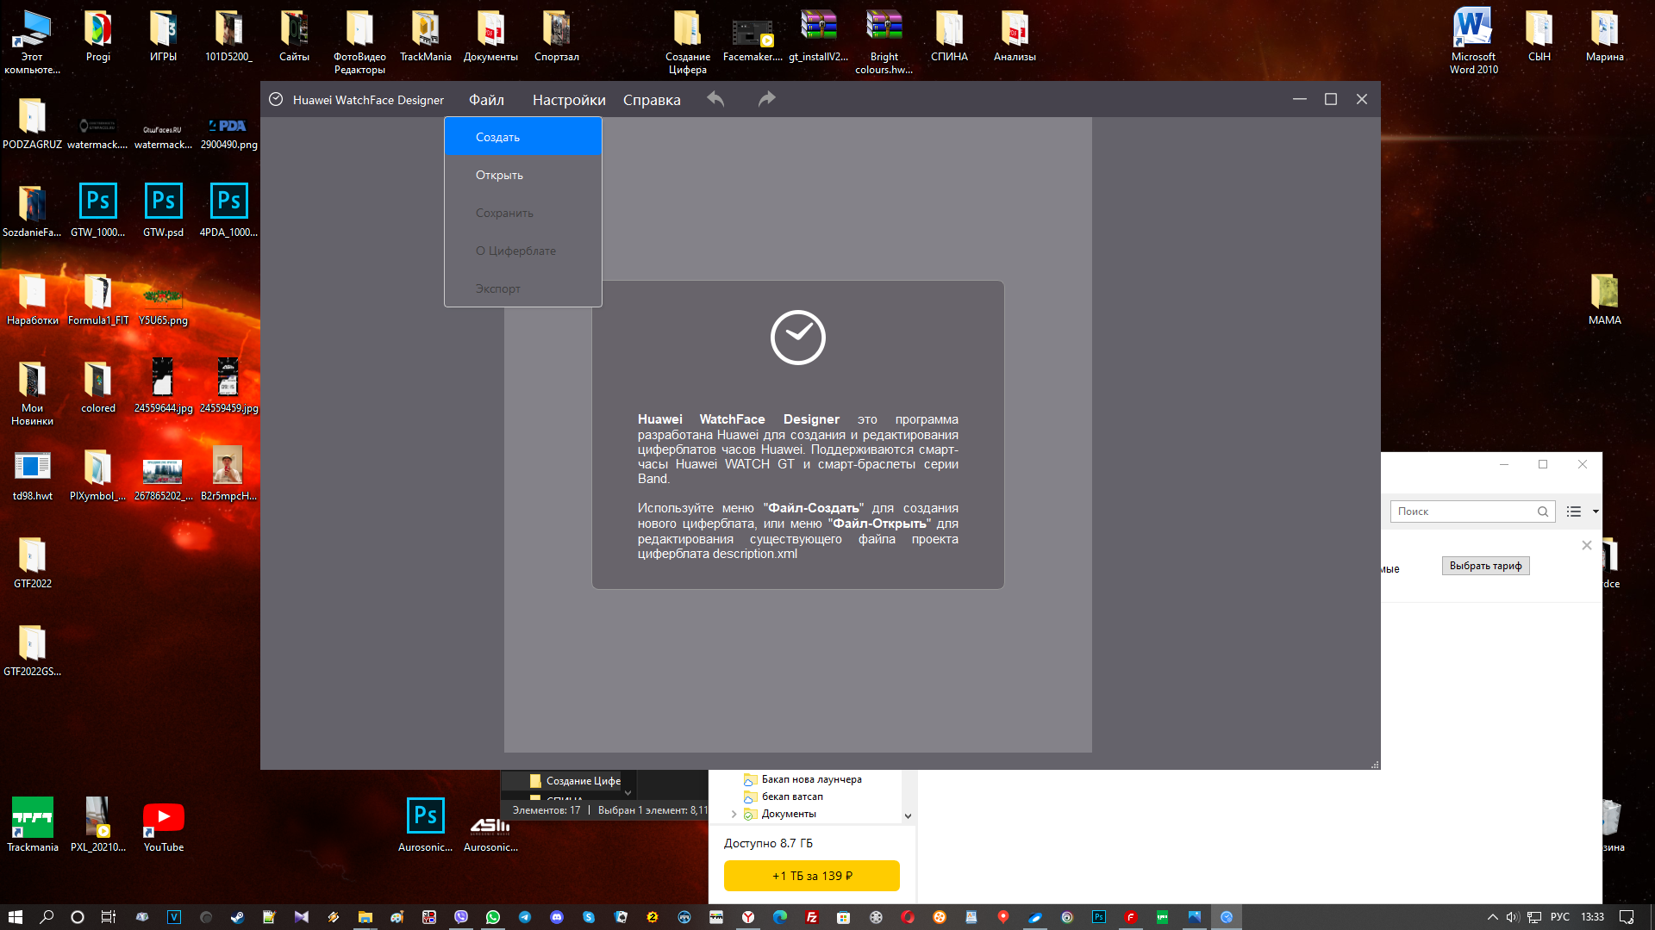
Task: Click the watch clock icon in the welcome panel
Action: click(798, 338)
